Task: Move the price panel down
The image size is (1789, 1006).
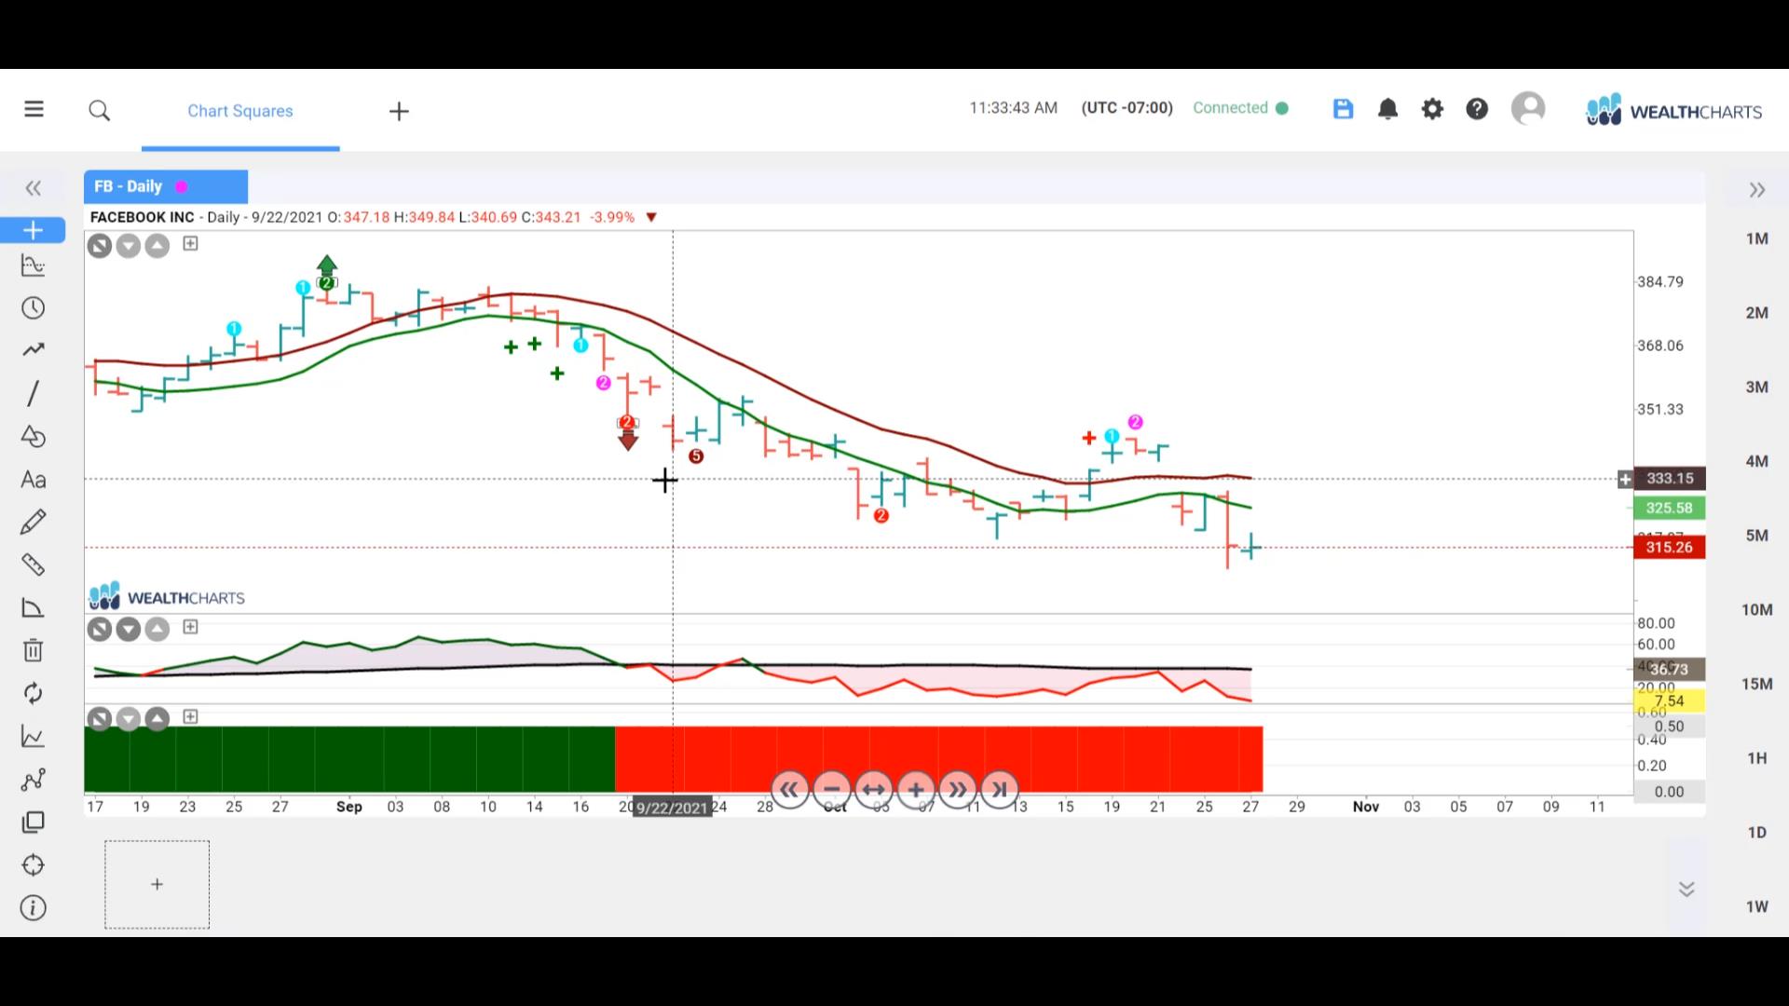Action: [129, 246]
